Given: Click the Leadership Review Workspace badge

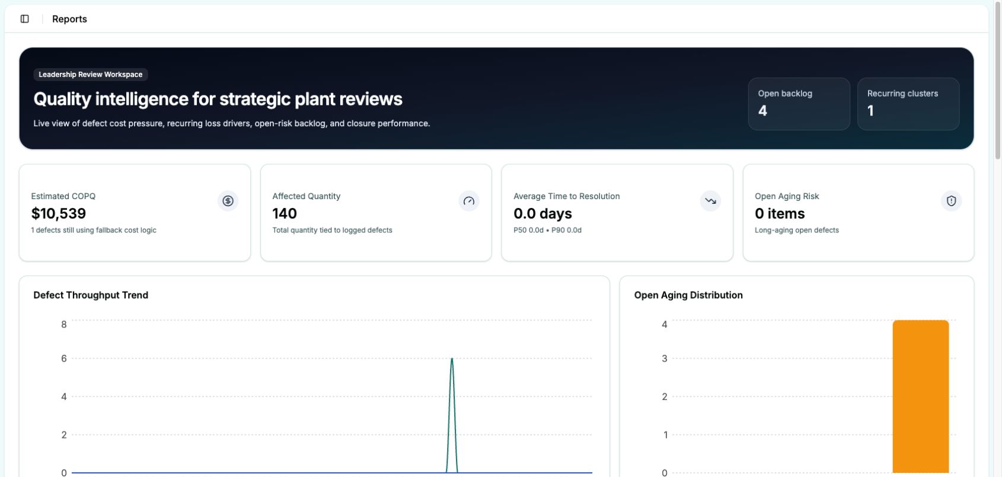Looking at the screenshot, I should click(x=91, y=75).
